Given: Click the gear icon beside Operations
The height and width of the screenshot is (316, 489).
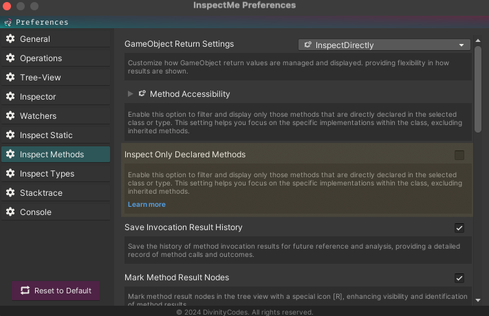Looking at the screenshot, I should pyautogui.click(x=10, y=58).
